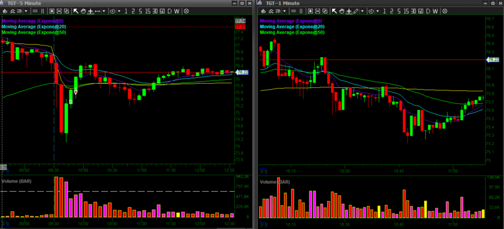Click the clock icon in 1 Minute chart toolbar
Viewport: 504px width, 229px height.
coord(371,11)
